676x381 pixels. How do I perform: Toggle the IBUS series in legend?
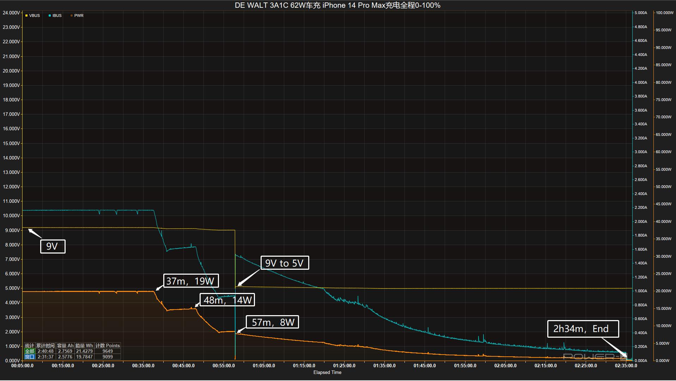tap(55, 15)
